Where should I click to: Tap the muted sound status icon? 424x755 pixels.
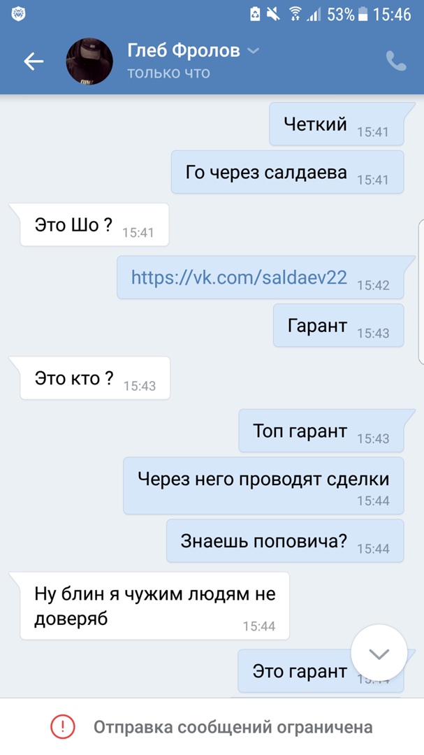[x=273, y=15]
